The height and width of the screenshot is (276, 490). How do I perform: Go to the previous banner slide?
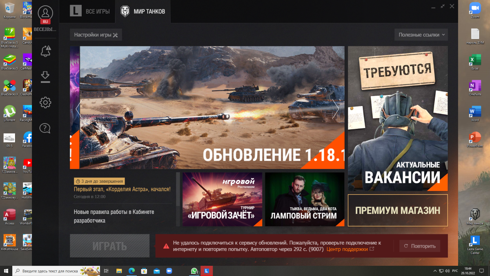click(78, 109)
